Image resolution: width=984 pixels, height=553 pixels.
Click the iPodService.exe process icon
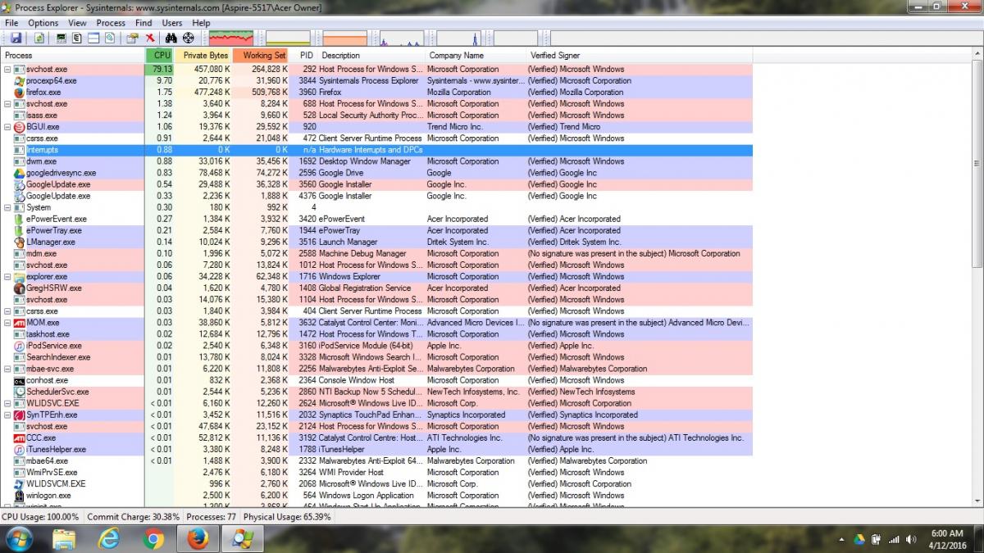pos(20,346)
